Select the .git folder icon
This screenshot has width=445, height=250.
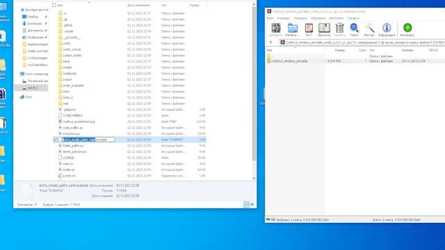[60, 19]
